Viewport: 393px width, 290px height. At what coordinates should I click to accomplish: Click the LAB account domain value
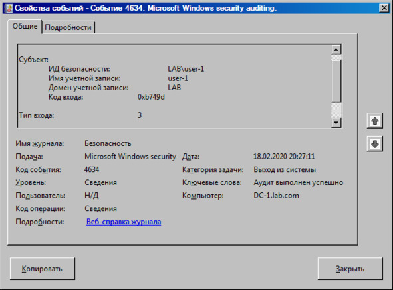[x=174, y=88]
